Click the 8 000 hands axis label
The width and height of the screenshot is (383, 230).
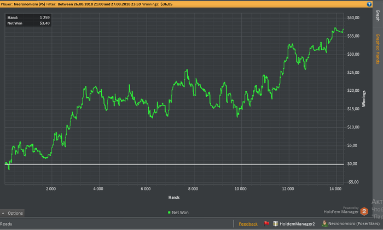(193, 189)
